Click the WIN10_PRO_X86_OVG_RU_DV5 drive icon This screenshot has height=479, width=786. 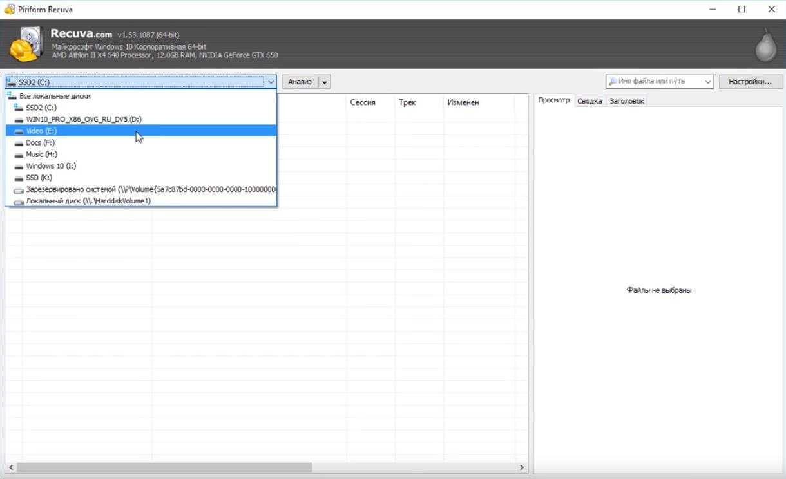point(19,120)
